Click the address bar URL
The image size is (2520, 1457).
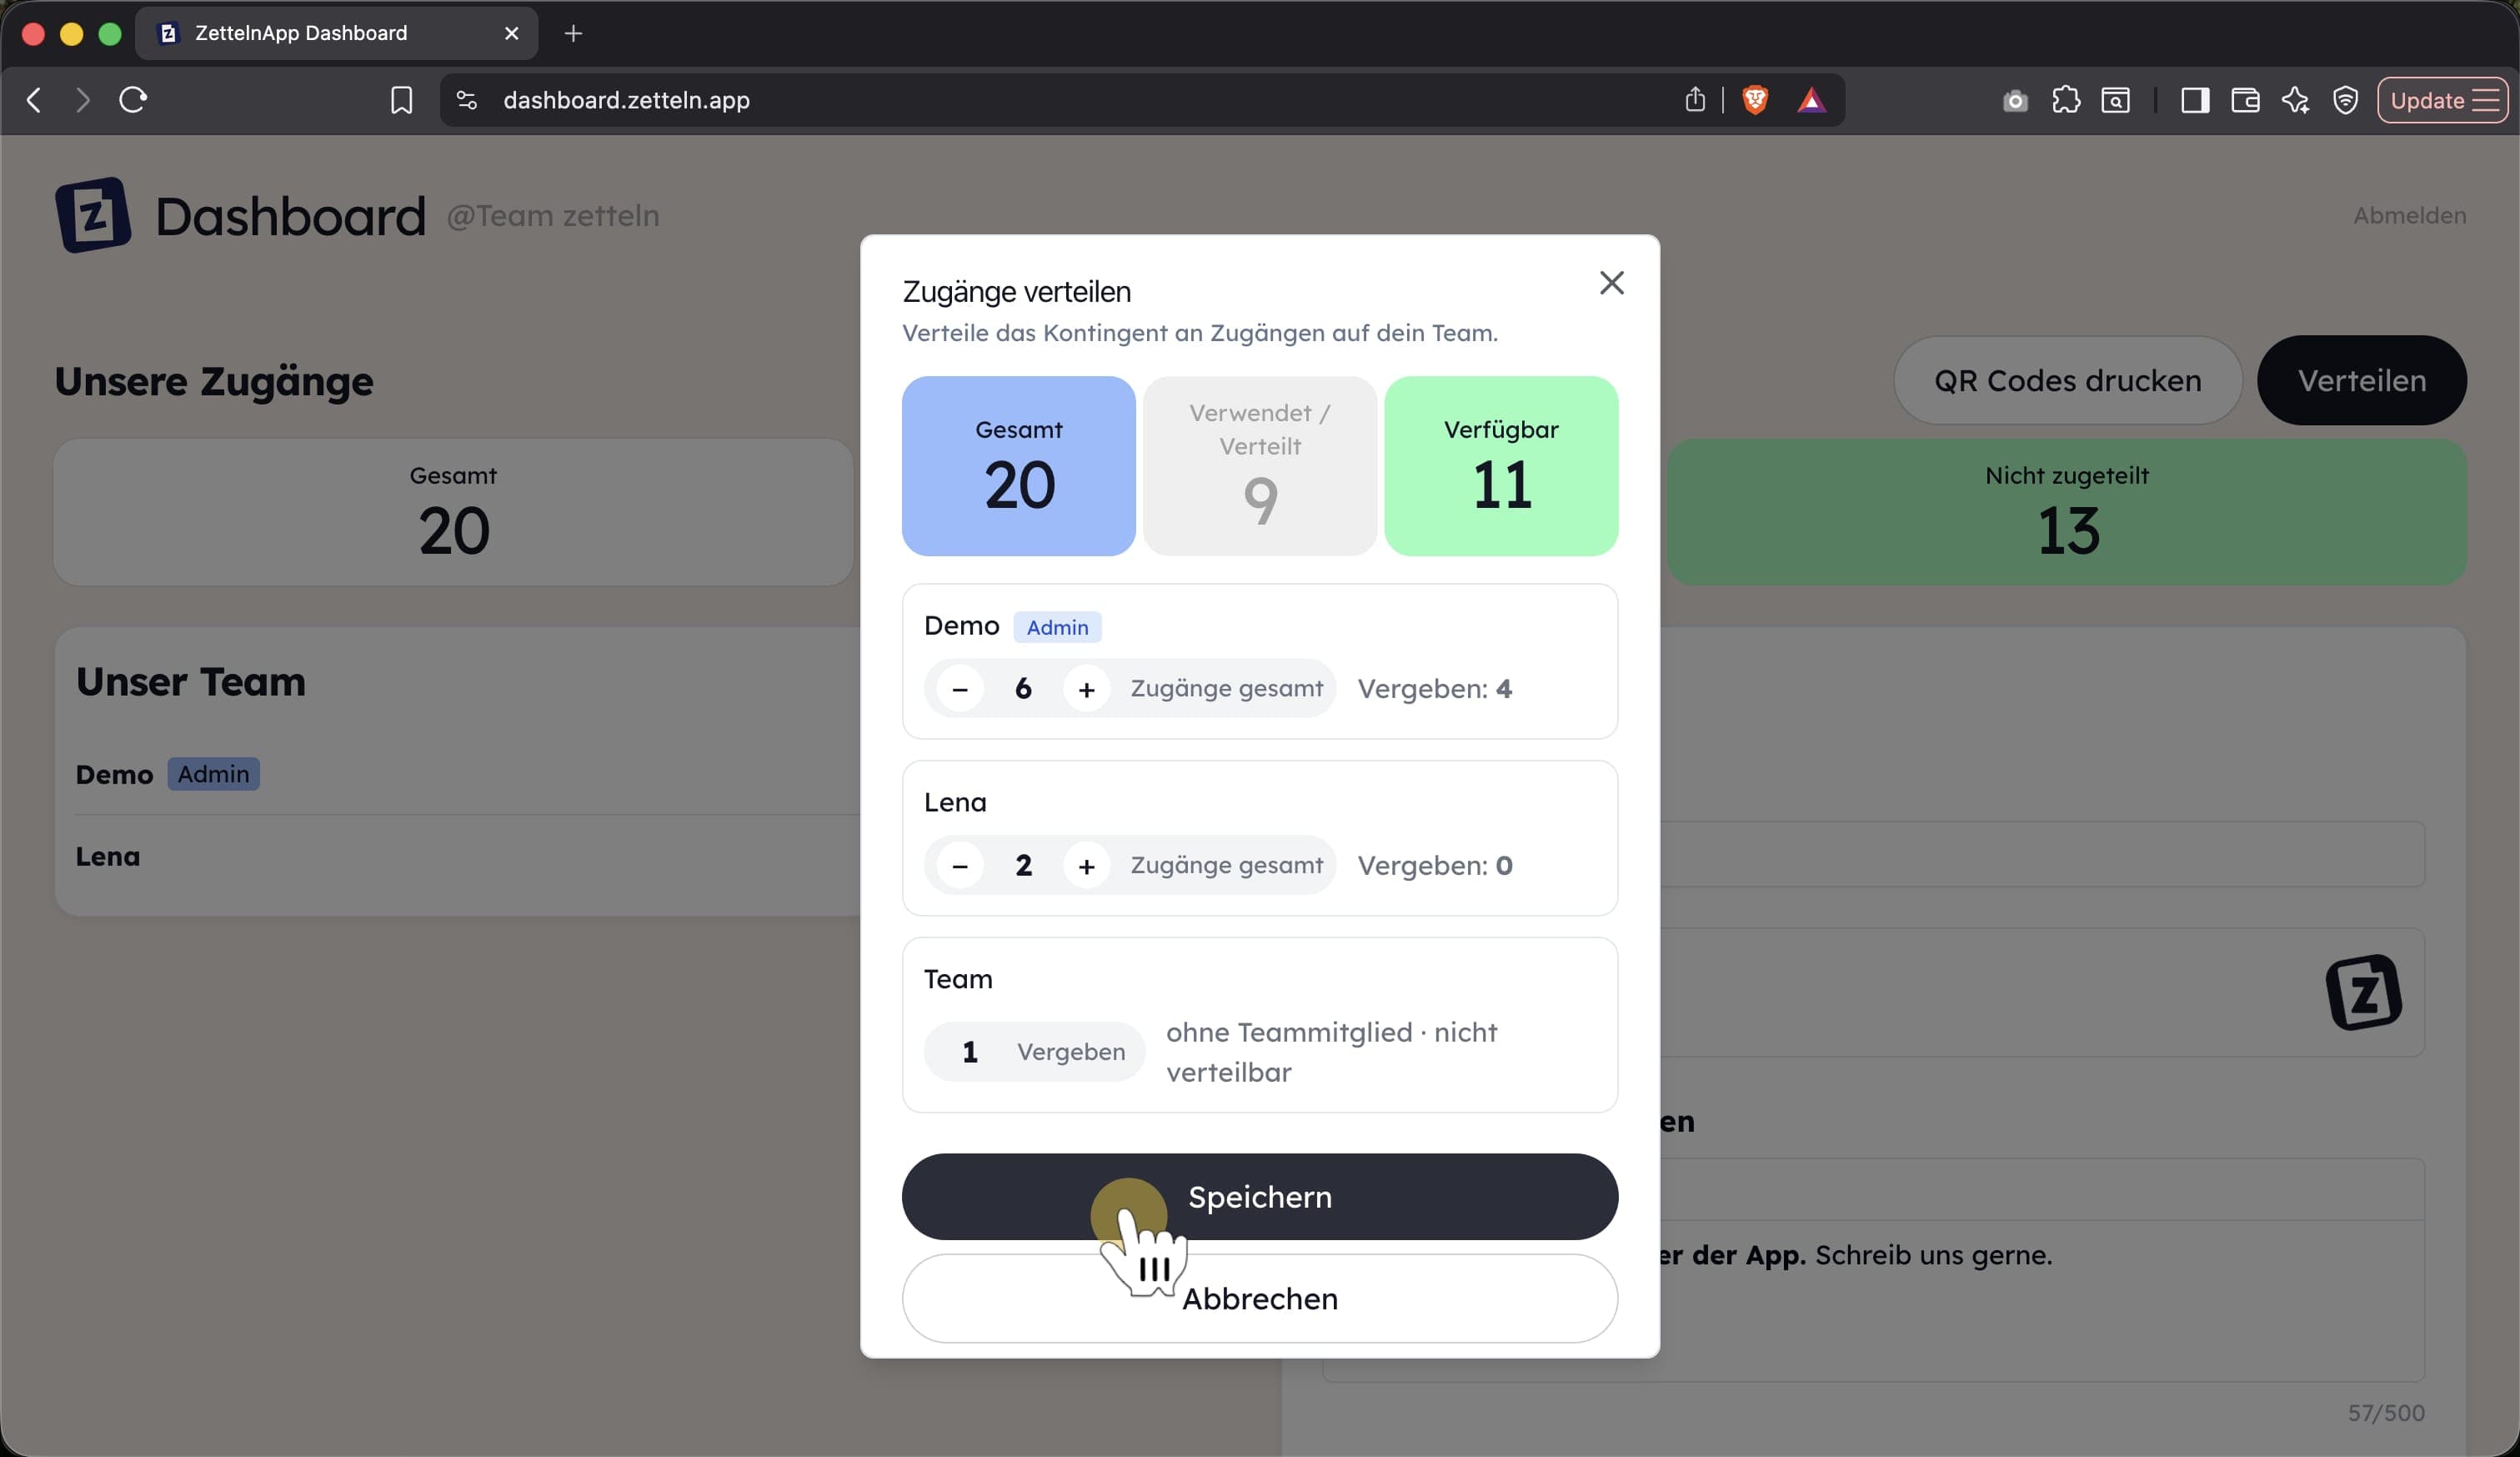tap(626, 100)
